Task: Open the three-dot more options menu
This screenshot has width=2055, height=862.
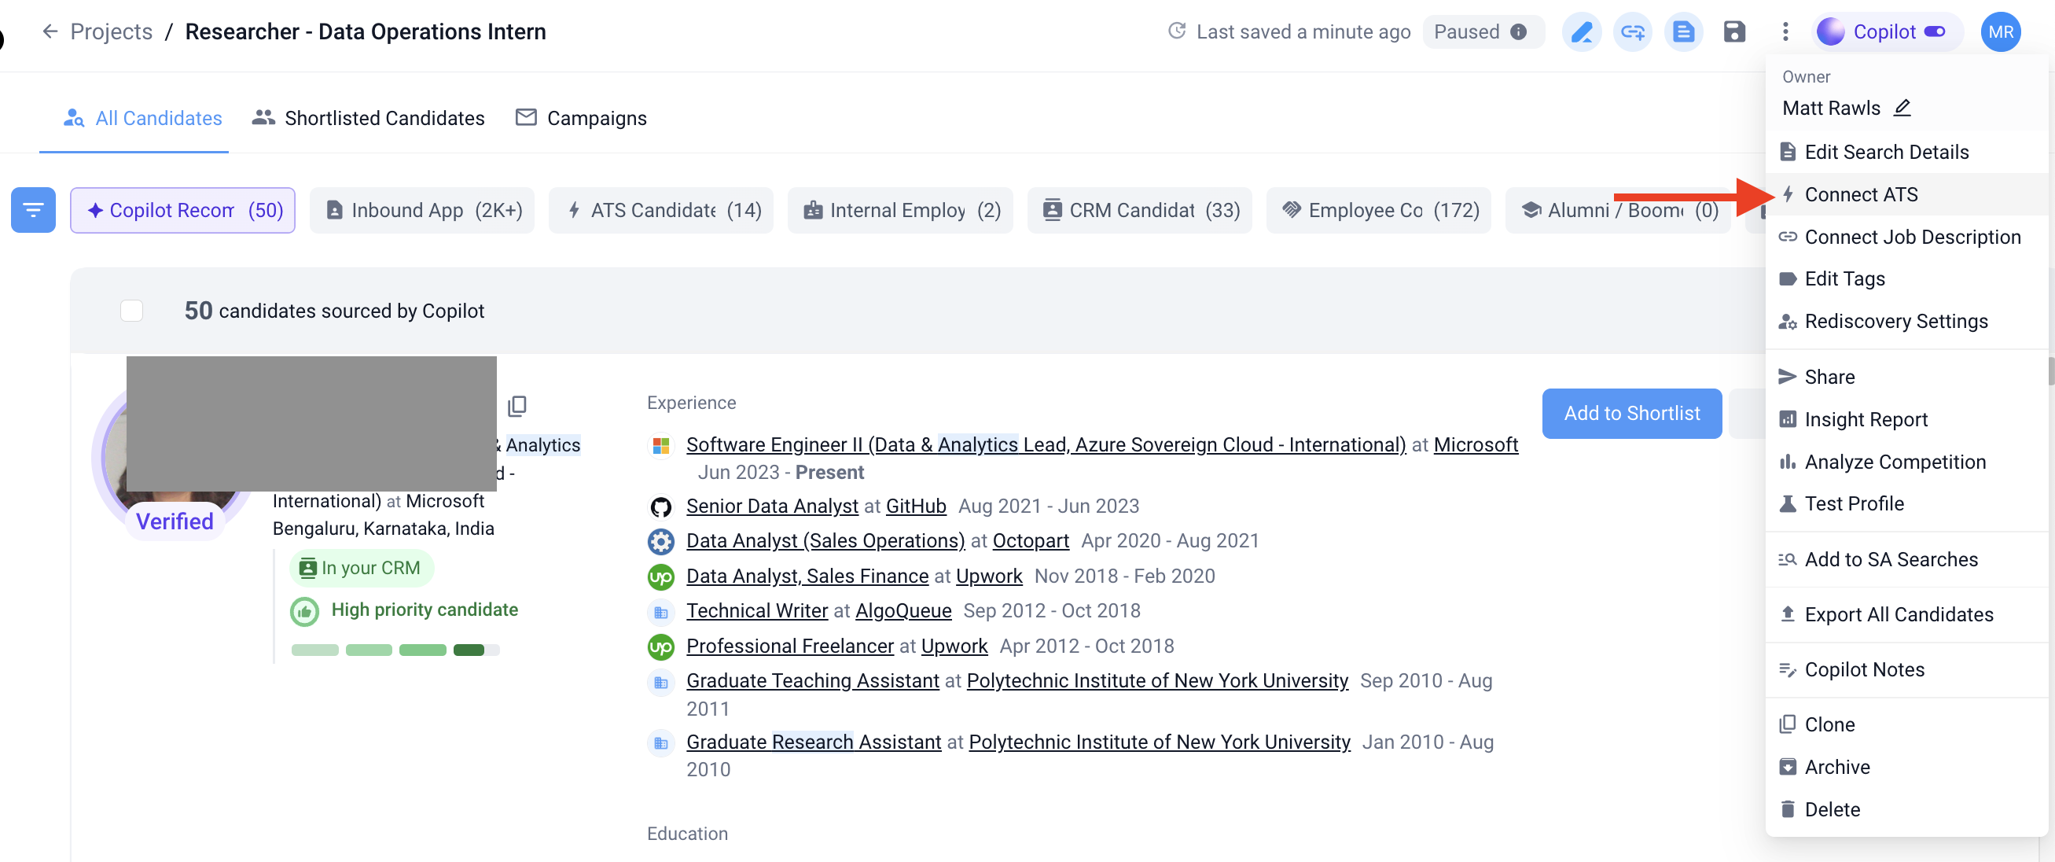Action: coord(1785,32)
